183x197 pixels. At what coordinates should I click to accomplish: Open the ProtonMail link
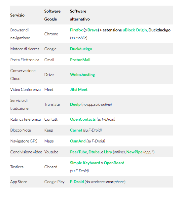(x=80, y=60)
